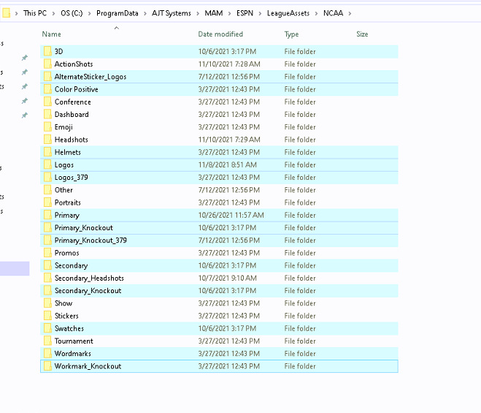Select the Secondary_Headshots folder name
Screen dimensions: 481x413
(x=89, y=278)
